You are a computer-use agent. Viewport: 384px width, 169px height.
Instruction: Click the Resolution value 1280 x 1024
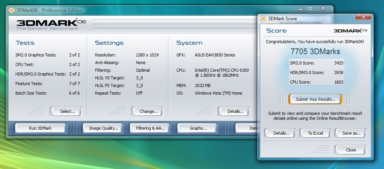(x=147, y=55)
